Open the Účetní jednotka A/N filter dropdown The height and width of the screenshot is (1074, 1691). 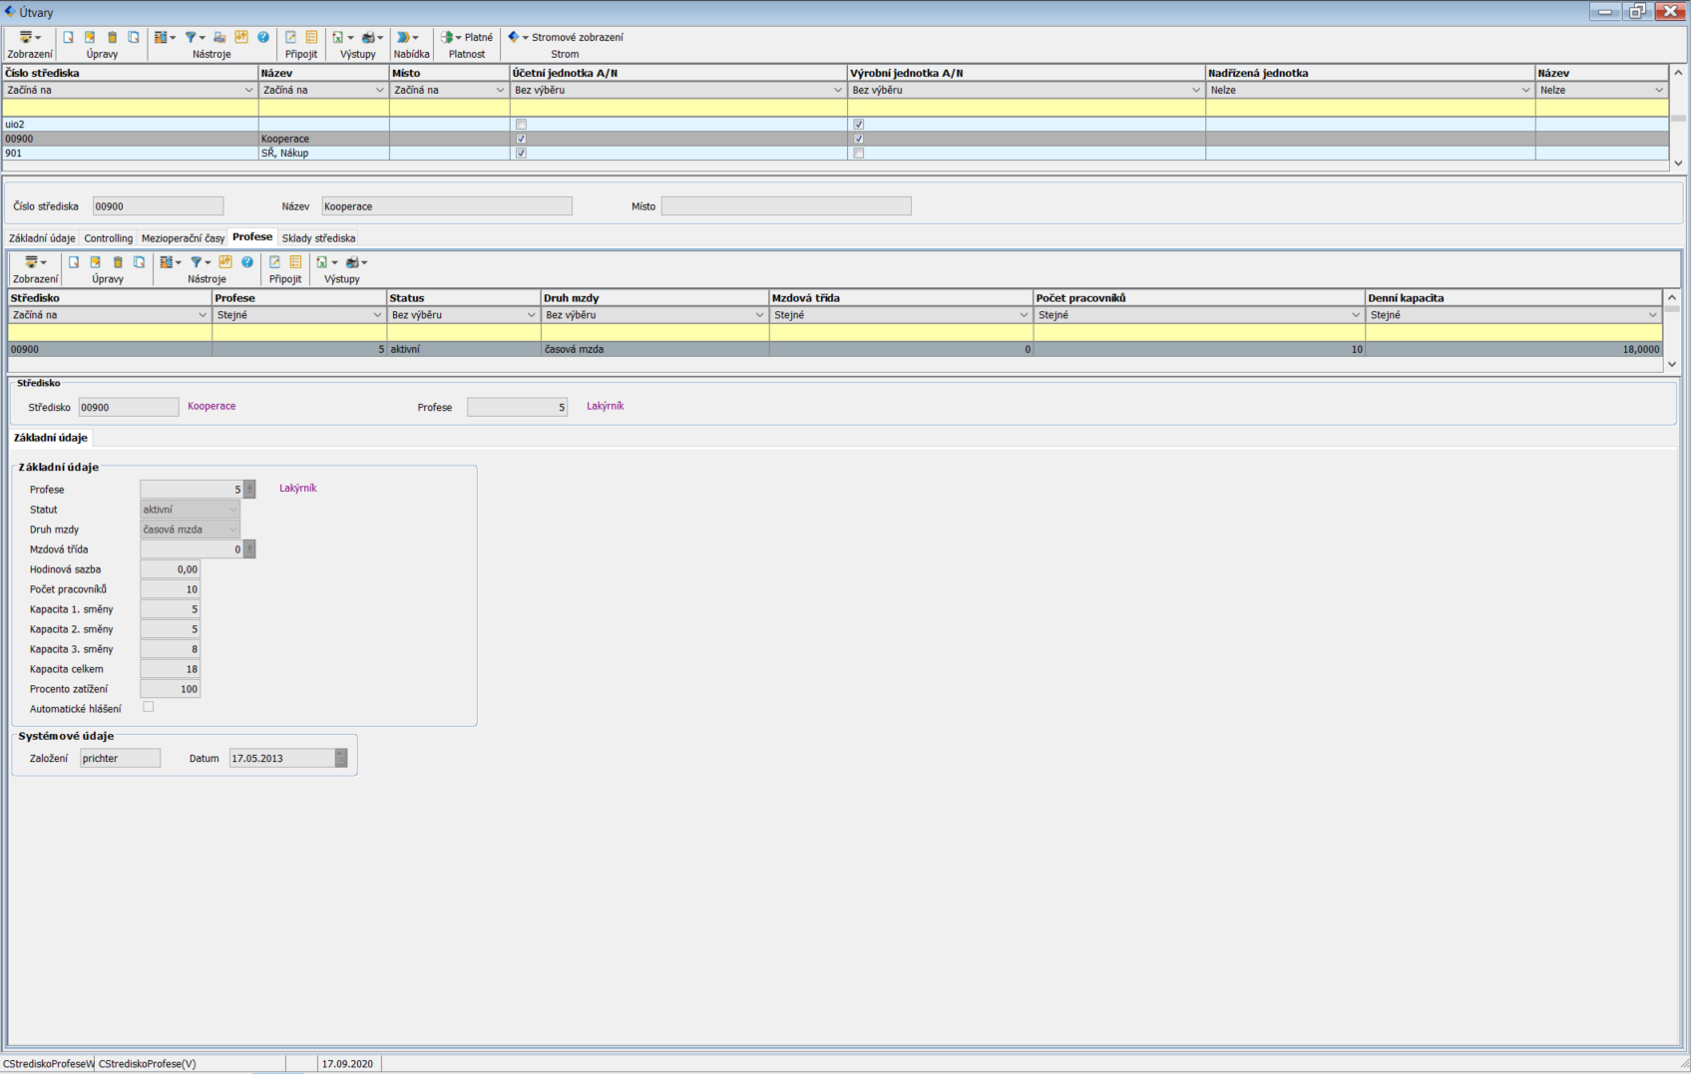click(x=837, y=91)
